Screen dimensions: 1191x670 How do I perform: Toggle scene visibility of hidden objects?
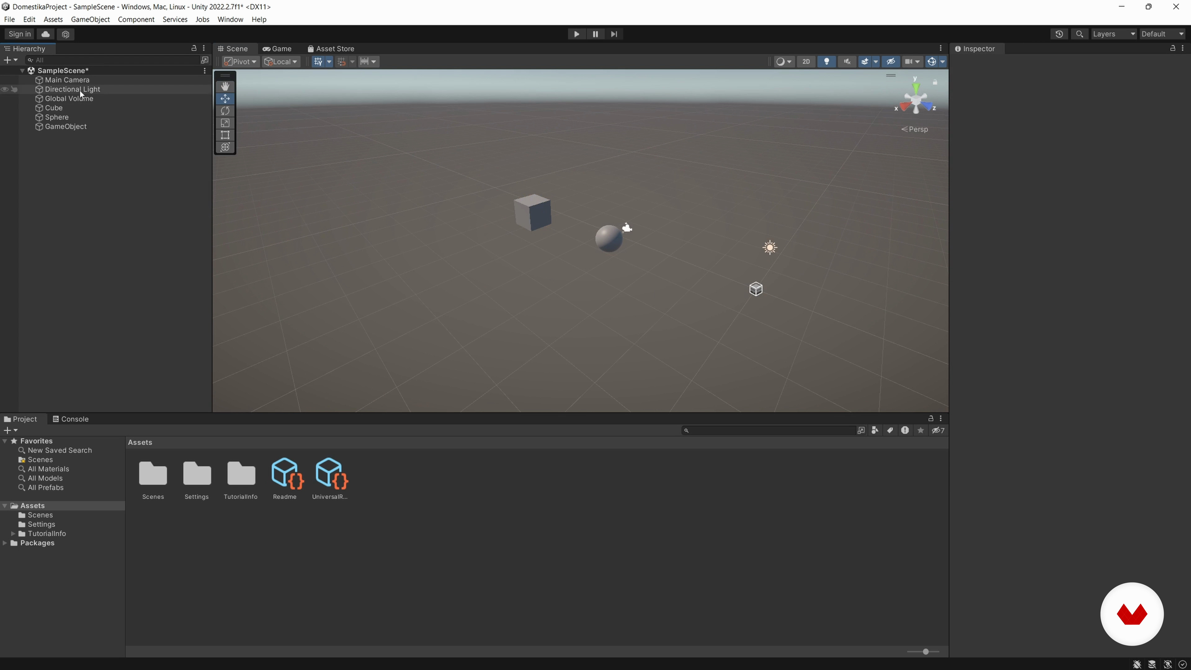point(890,61)
